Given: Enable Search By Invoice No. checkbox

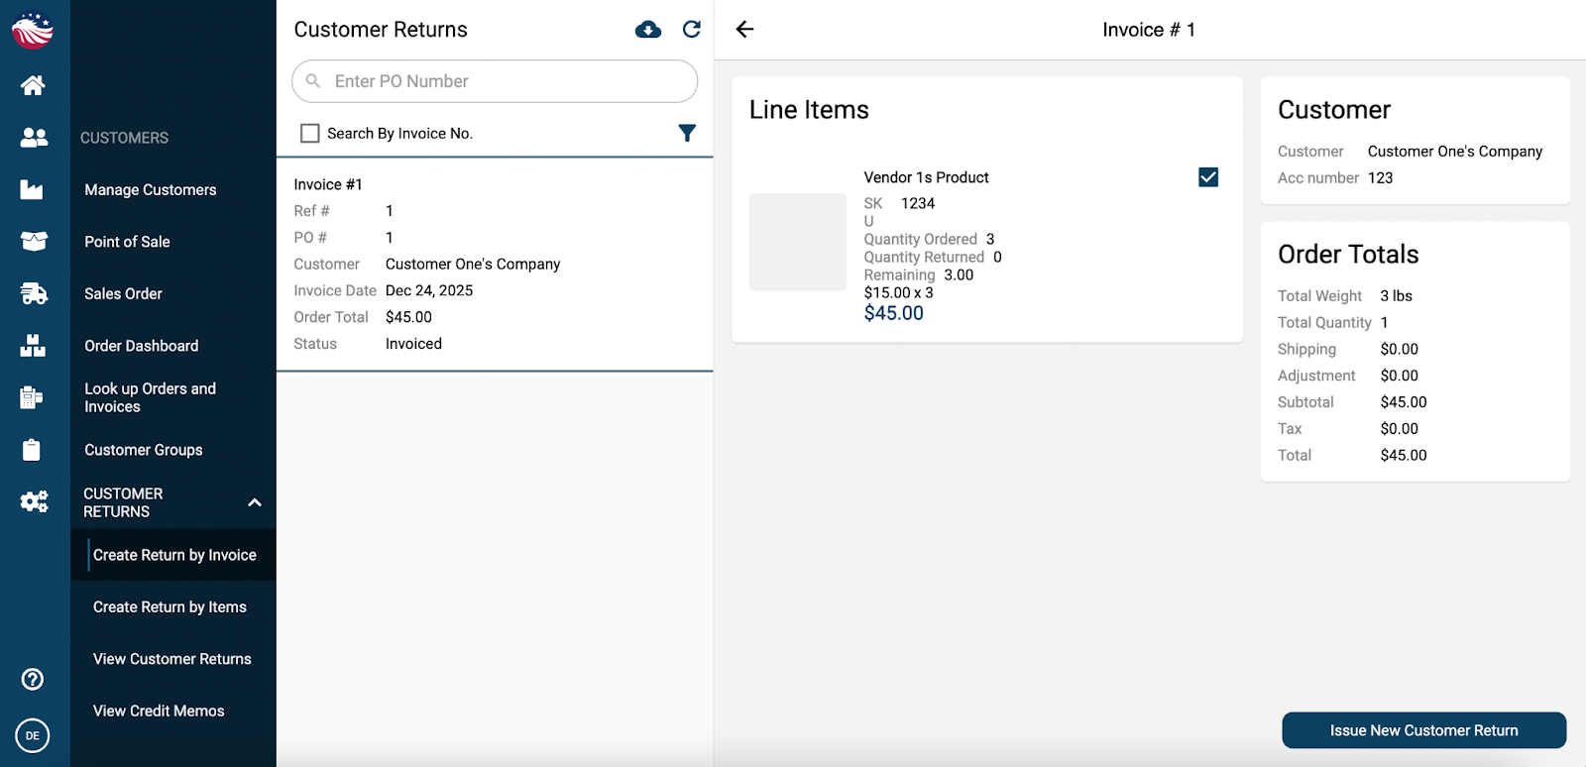Looking at the screenshot, I should tap(310, 133).
